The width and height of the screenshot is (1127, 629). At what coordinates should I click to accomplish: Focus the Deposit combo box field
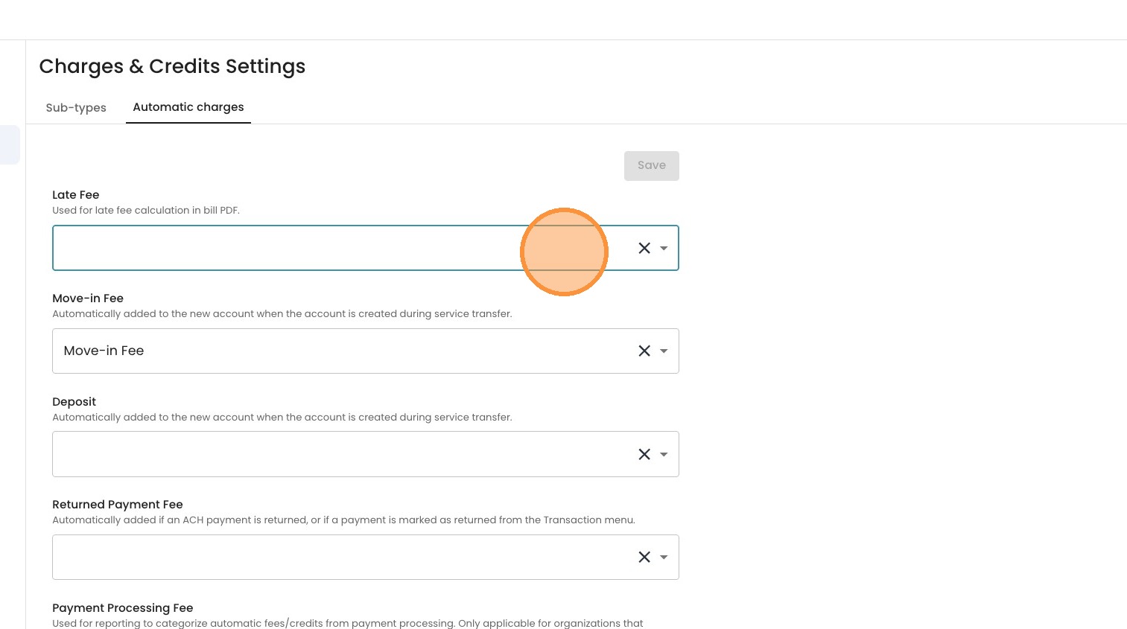coord(335,454)
